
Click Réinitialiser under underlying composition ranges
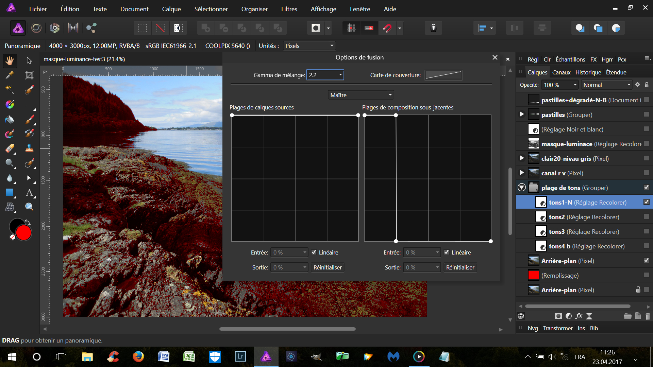[x=460, y=267]
